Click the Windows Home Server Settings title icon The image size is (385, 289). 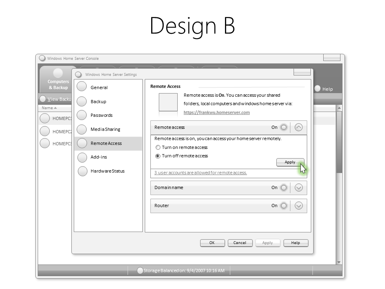tap(78, 74)
